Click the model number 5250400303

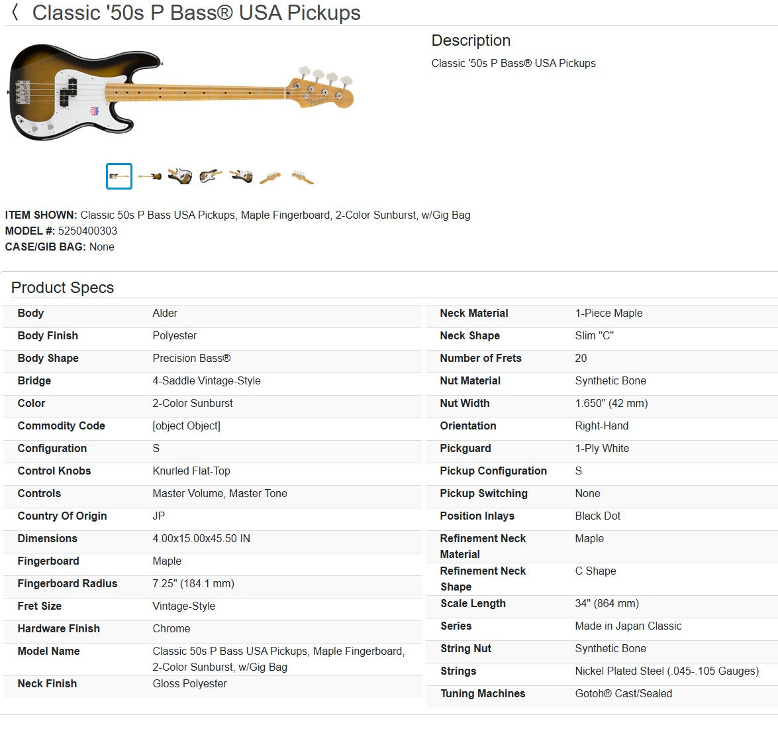(x=87, y=231)
